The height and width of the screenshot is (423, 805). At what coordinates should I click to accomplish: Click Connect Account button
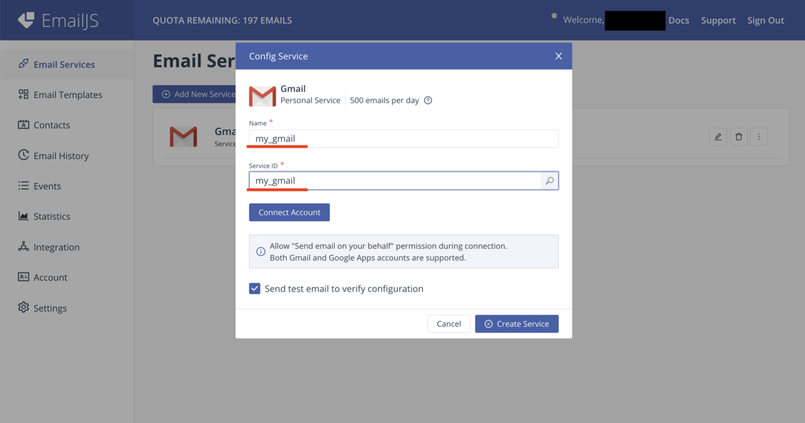[289, 212]
